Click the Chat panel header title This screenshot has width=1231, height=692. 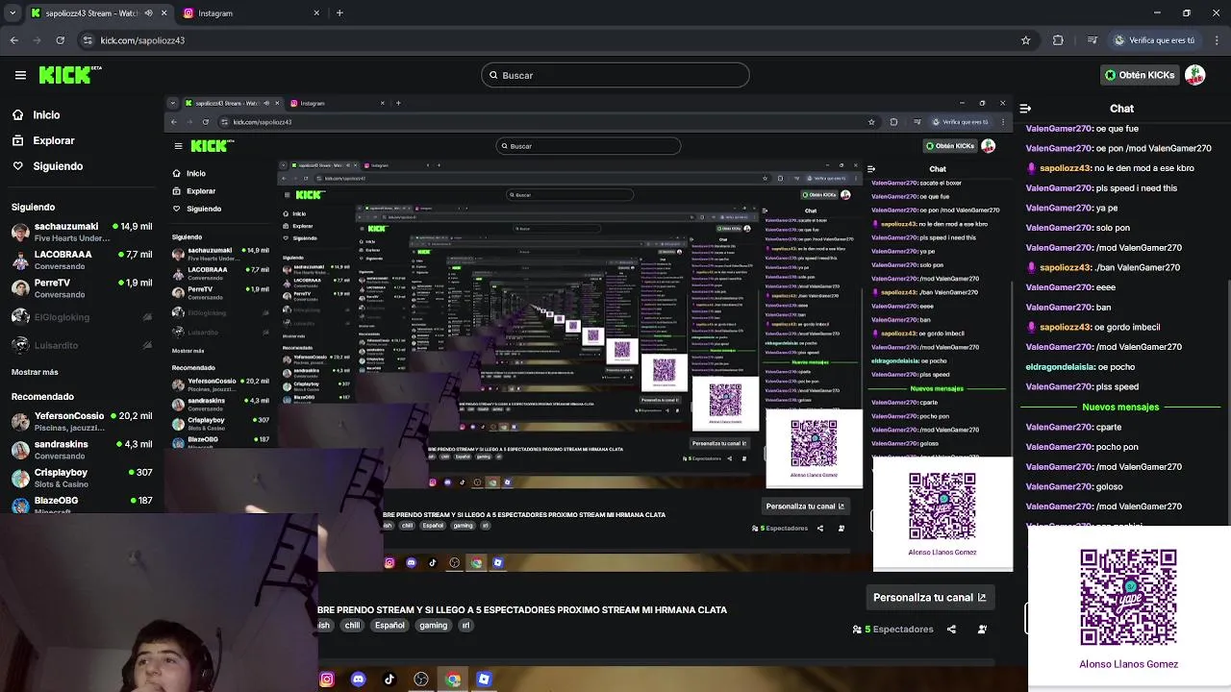[x=1121, y=109]
